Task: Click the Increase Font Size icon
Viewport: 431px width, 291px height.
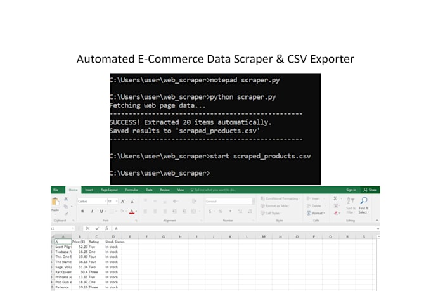Action: tap(123, 202)
